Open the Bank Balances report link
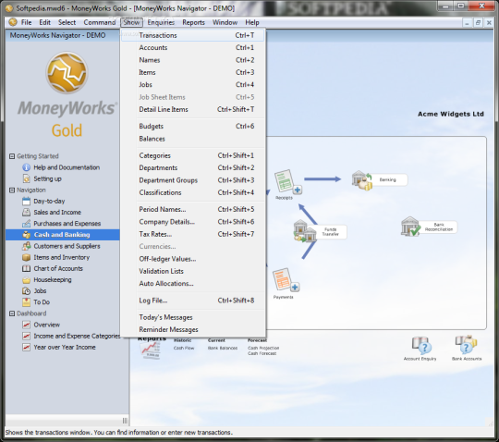499x442 pixels. pos(223,348)
